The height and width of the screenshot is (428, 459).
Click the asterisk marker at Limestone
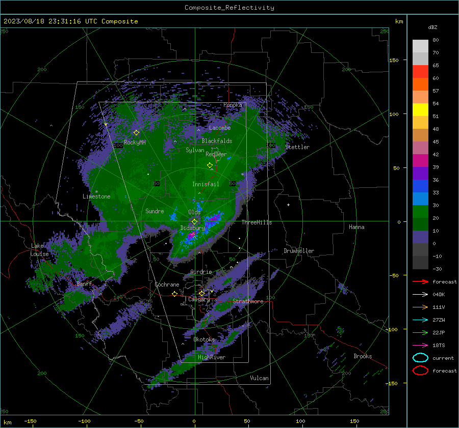[96, 192]
